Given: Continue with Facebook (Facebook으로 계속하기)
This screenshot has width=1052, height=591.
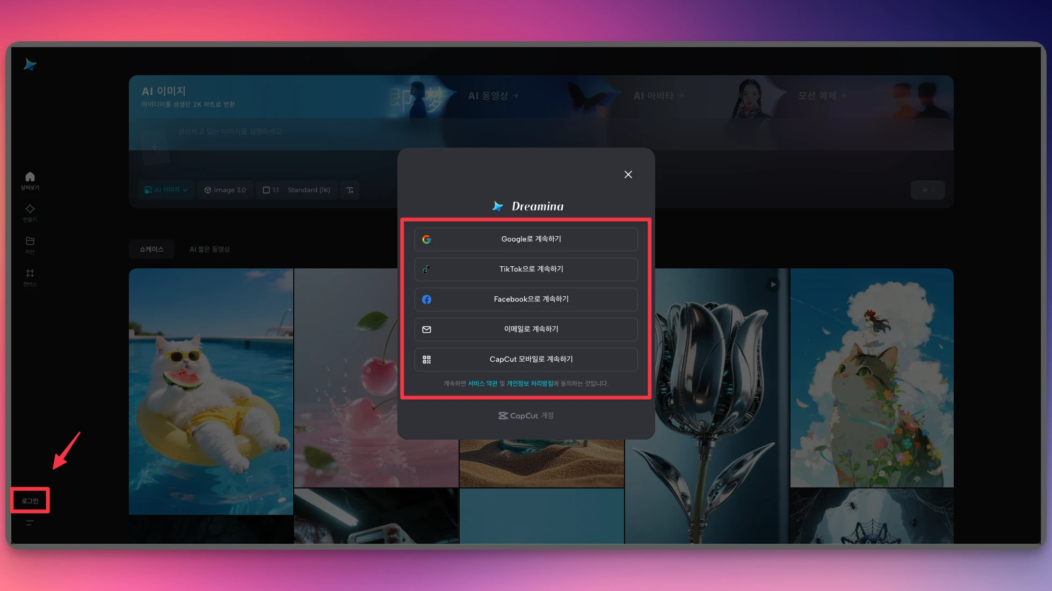Looking at the screenshot, I should 526,300.
